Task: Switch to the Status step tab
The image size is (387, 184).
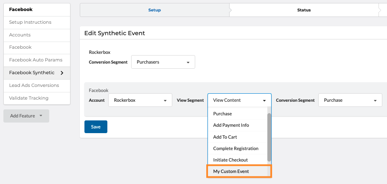Action: 303,10
